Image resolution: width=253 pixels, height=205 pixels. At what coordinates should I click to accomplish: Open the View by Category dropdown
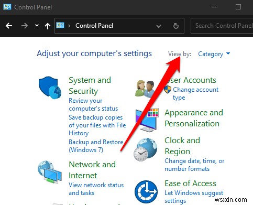click(214, 54)
